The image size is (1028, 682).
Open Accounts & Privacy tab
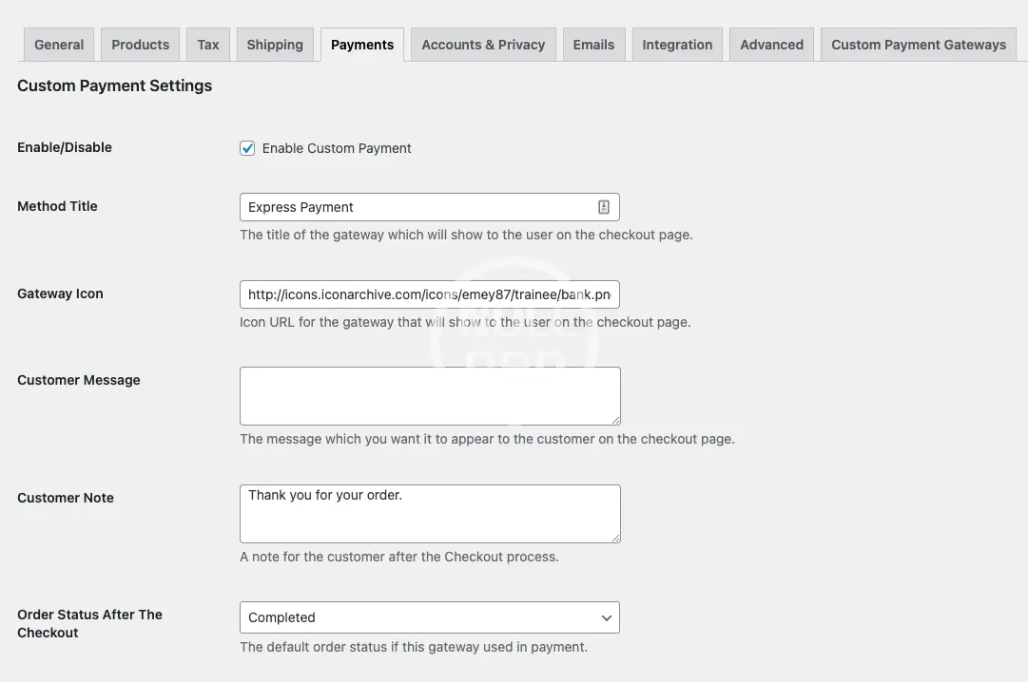[x=483, y=45]
